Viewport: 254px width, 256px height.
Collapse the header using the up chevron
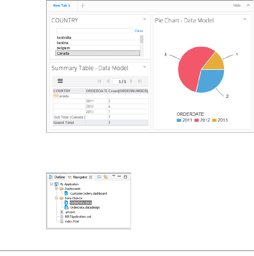click(x=248, y=5)
